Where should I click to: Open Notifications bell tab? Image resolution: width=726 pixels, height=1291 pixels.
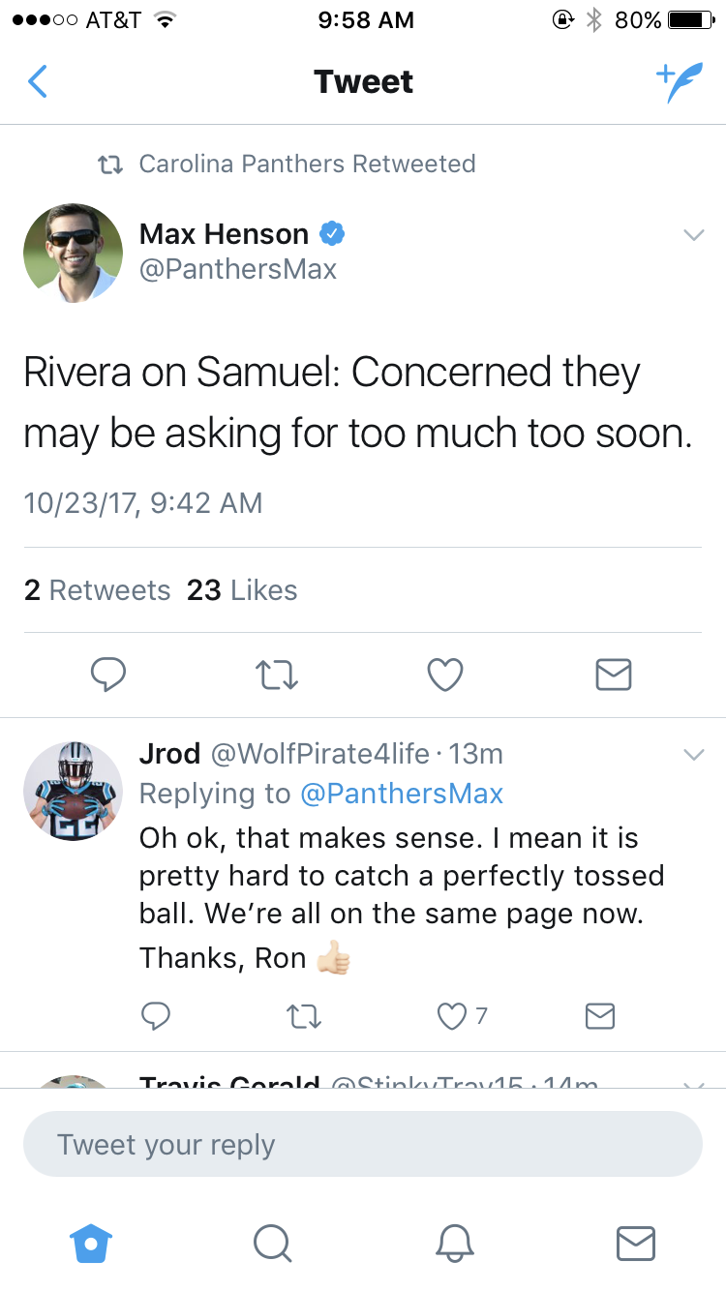click(454, 1243)
